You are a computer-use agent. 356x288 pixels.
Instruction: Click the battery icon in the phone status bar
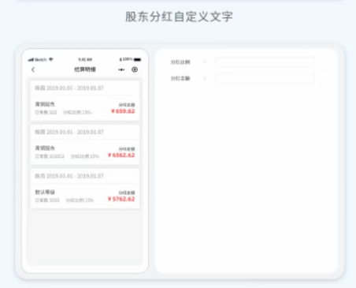[x=138, y=59]
